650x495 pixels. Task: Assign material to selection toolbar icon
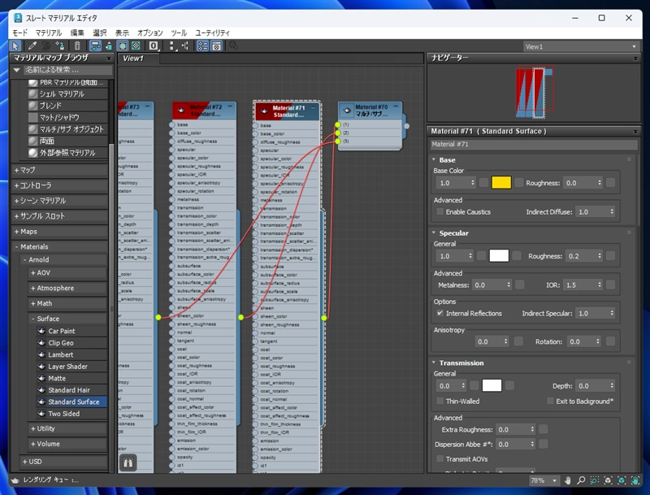(59, 46)
